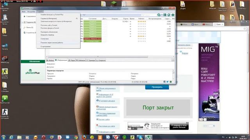
Task: Click the five-star rating of first torrent
Action: (x=142, y=21)
